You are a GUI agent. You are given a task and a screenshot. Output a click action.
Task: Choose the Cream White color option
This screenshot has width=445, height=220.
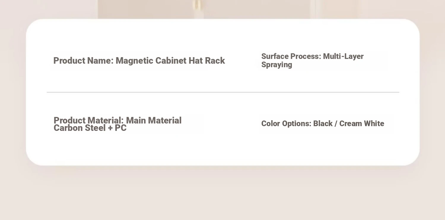(362, 123)
